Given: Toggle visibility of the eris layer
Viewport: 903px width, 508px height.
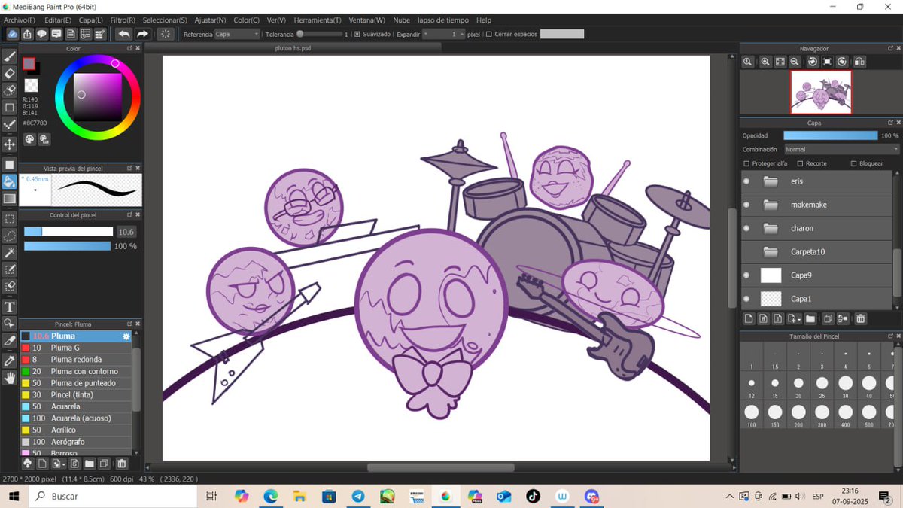Looking at the screenshot, I should 746,181.
